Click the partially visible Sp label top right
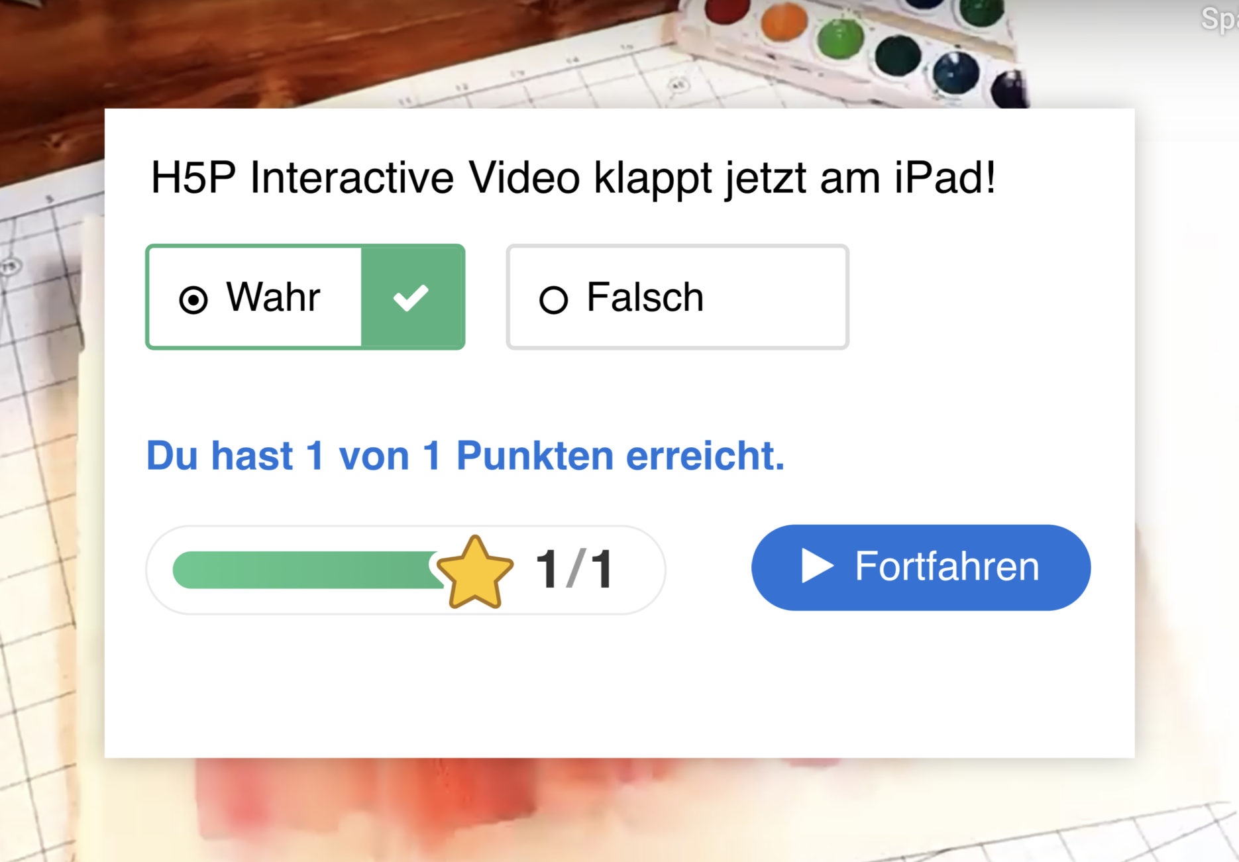The height and width of the screenshot is (862, 1239). click(1219, 19)
